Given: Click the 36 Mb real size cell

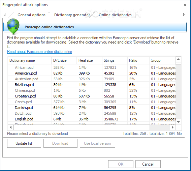Looking at the screenshot, I should (84, 119).
